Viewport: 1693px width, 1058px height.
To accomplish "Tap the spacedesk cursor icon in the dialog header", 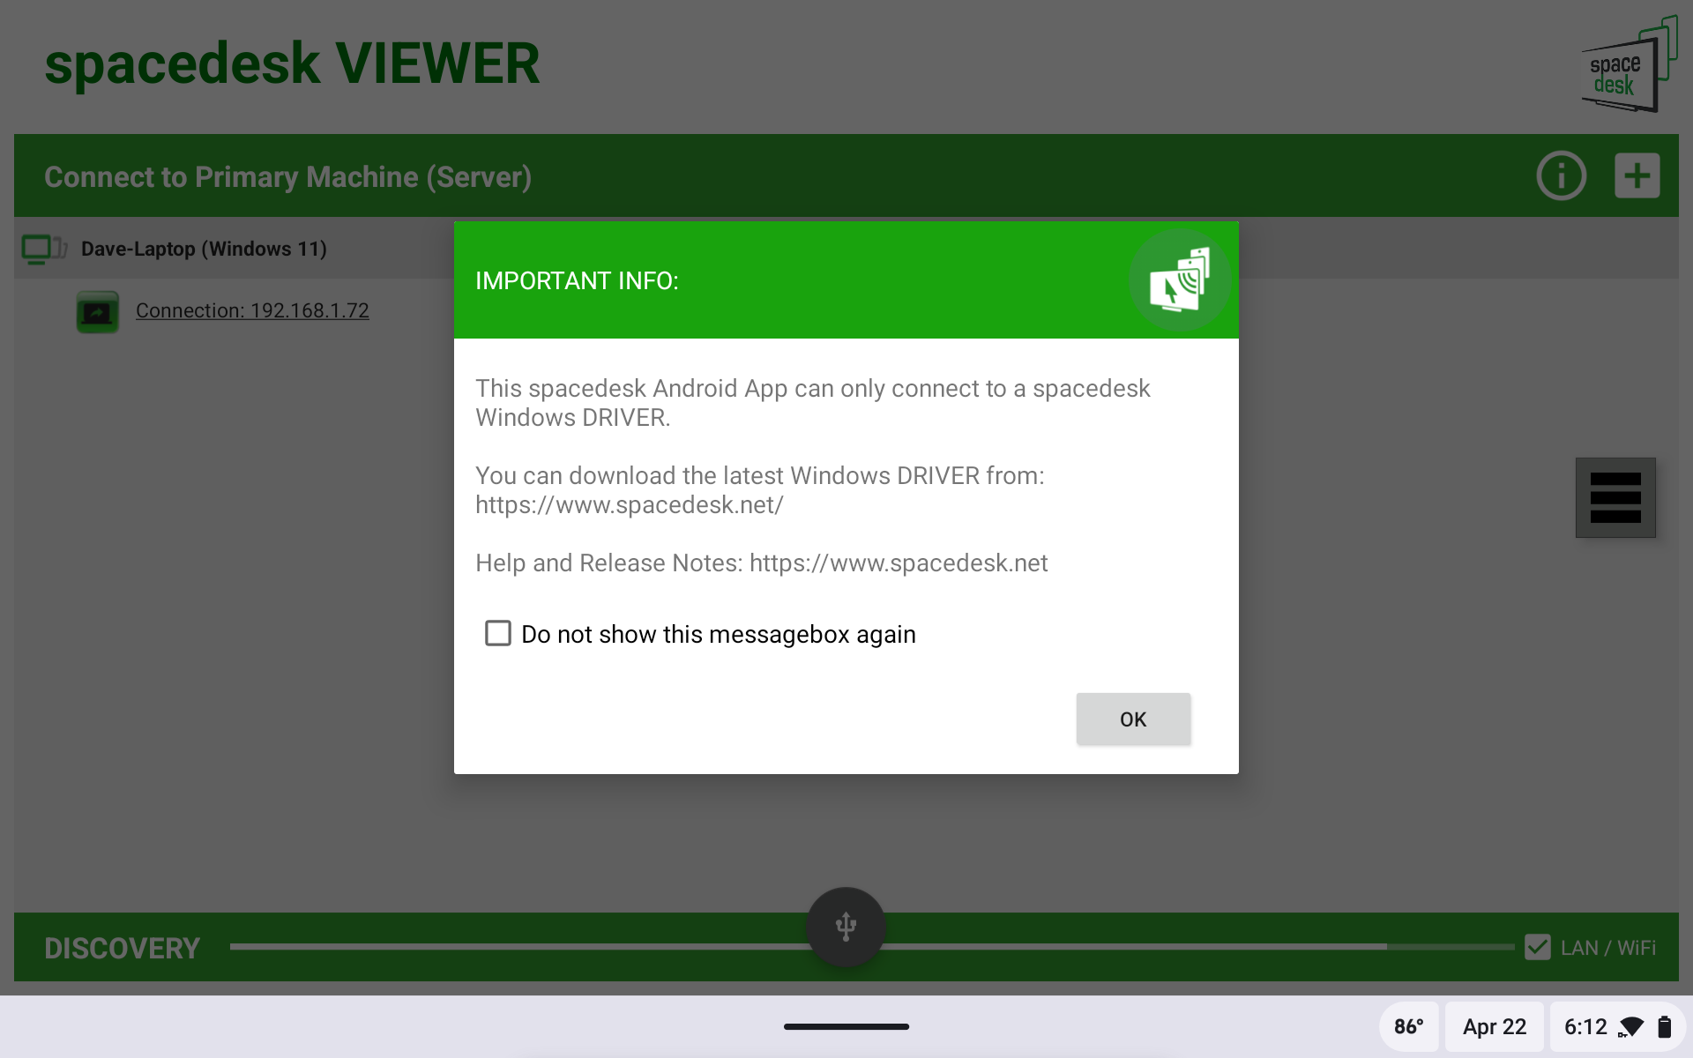I will [1181, 279].
